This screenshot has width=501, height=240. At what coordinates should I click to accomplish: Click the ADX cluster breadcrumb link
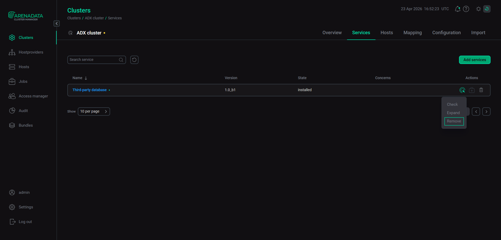94,18
